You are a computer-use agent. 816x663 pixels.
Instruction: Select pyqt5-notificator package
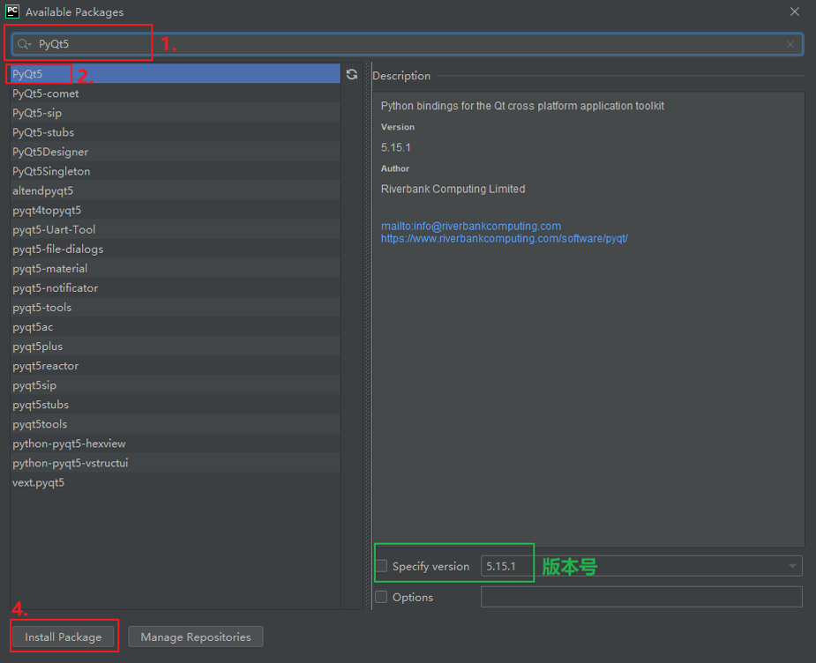pyautogui.click(x=176, y=288)
